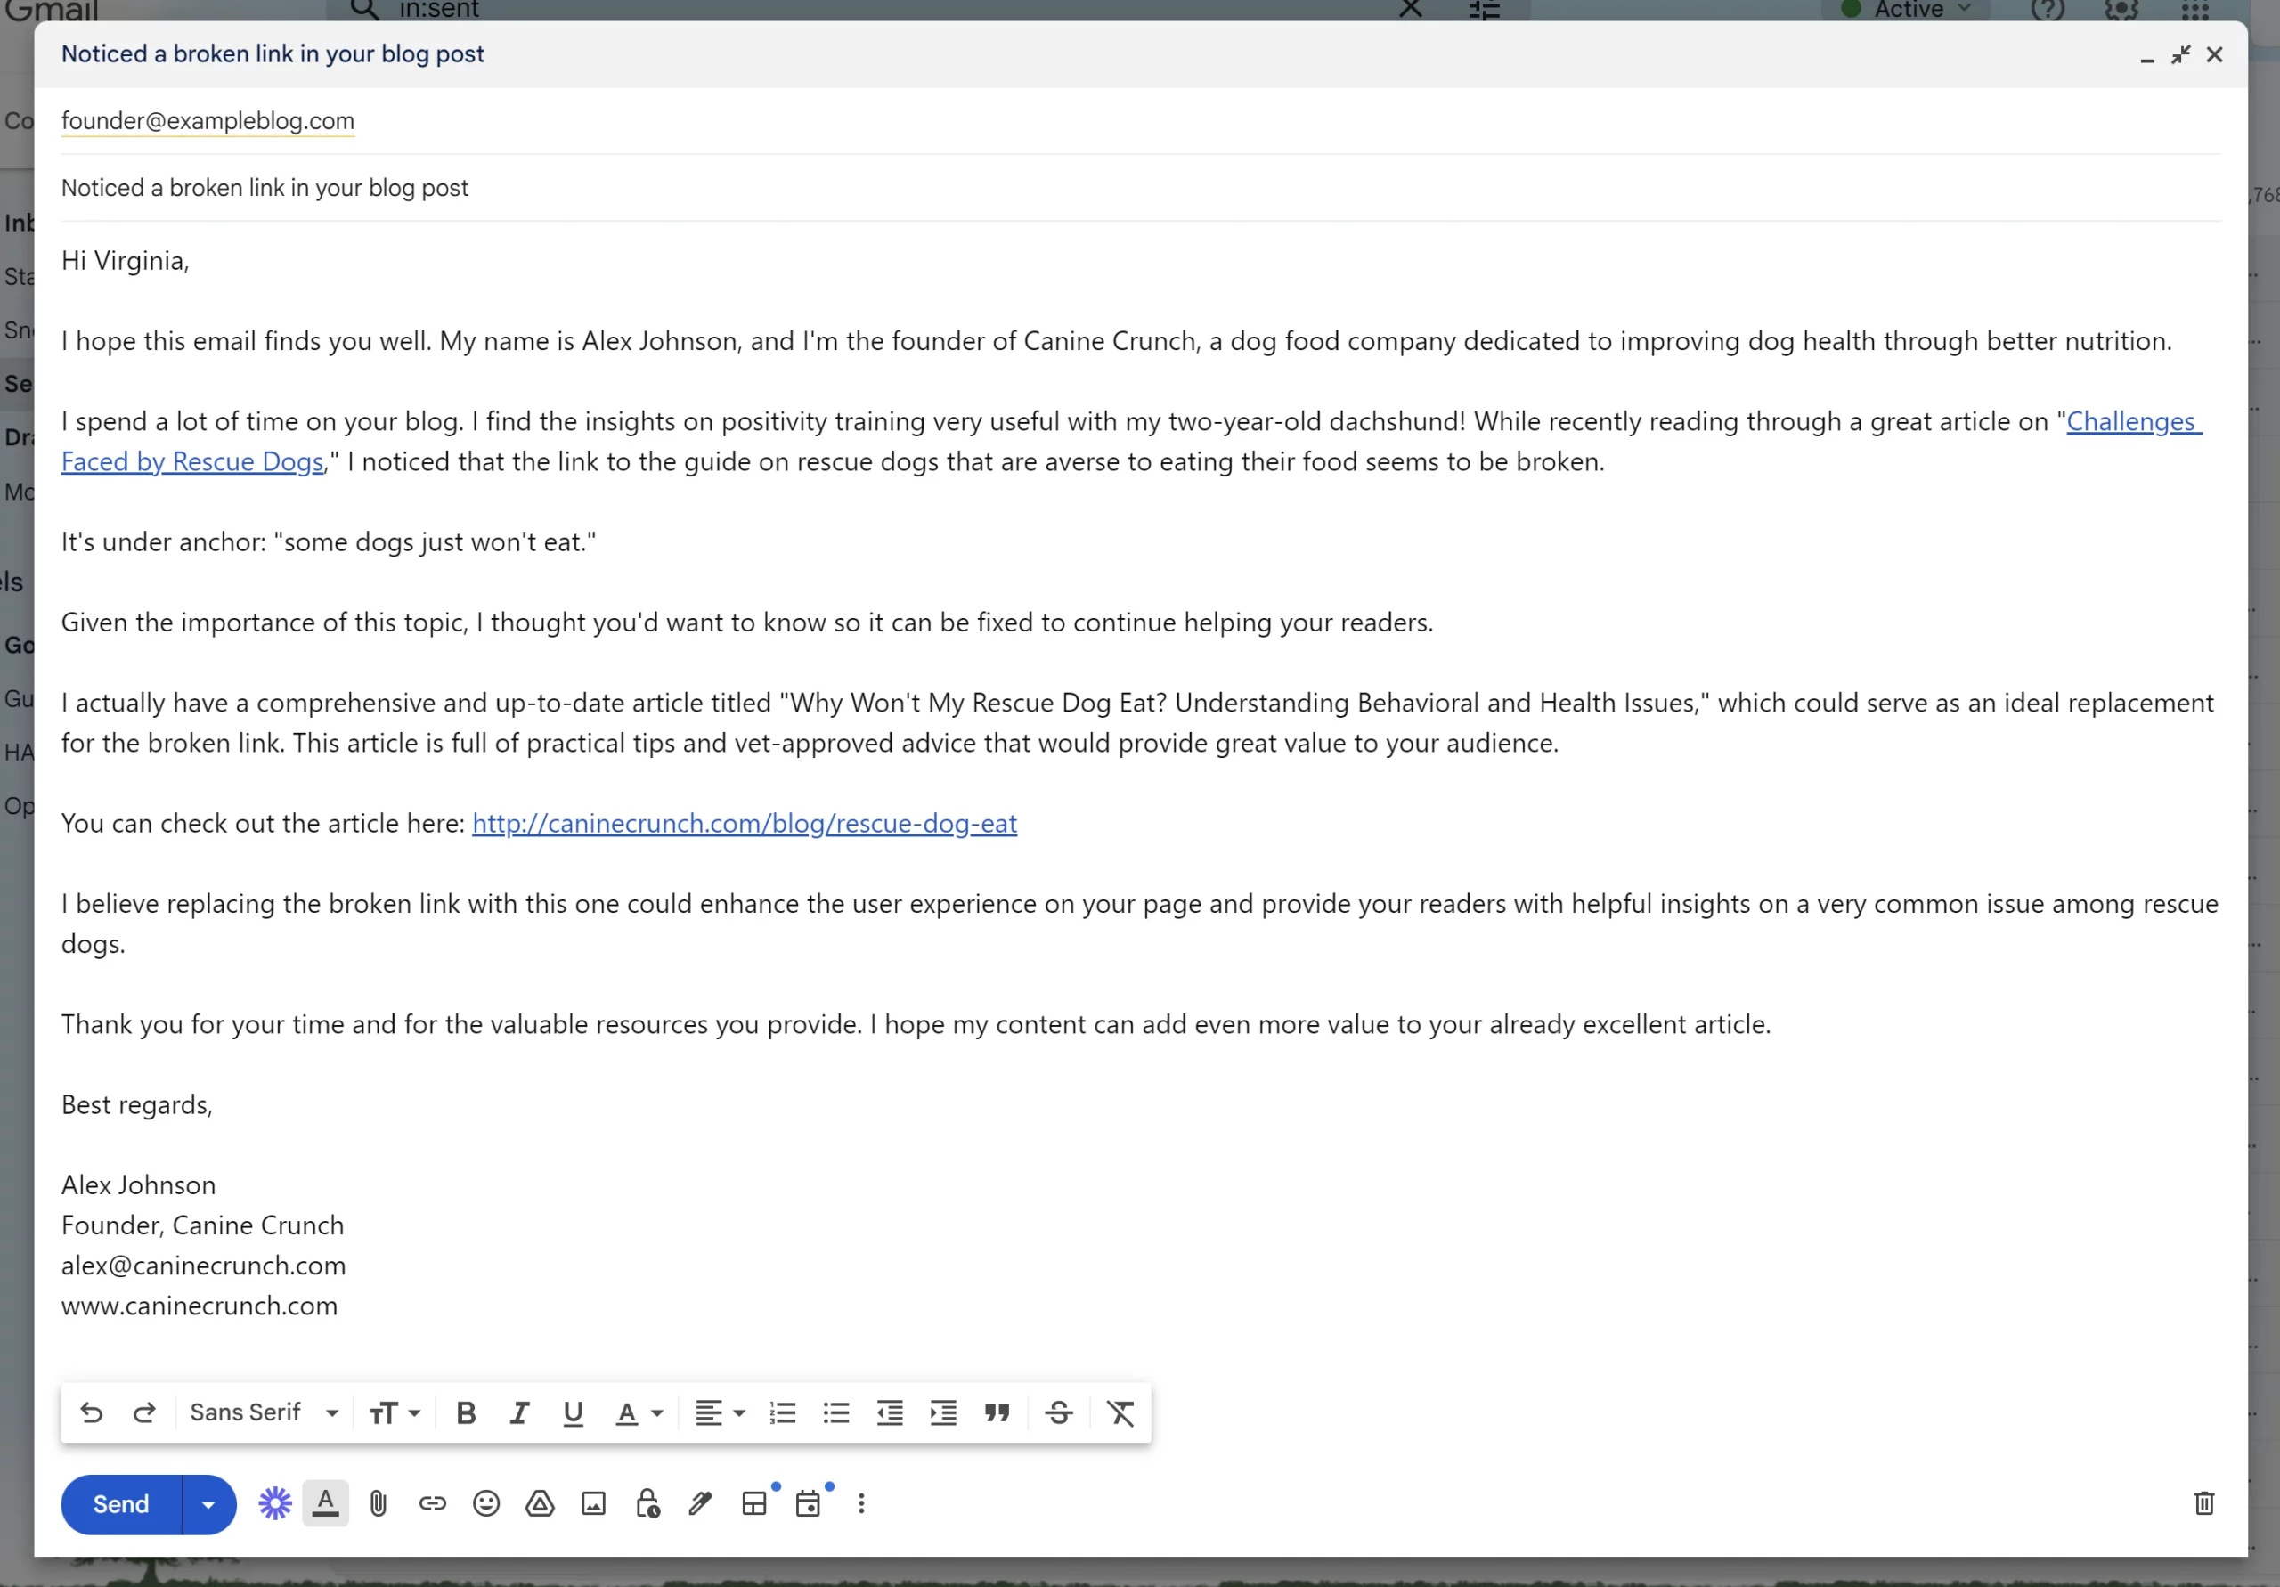Click the Attach file icon
The image size is (2280, 1587).
pos(378,1502)
